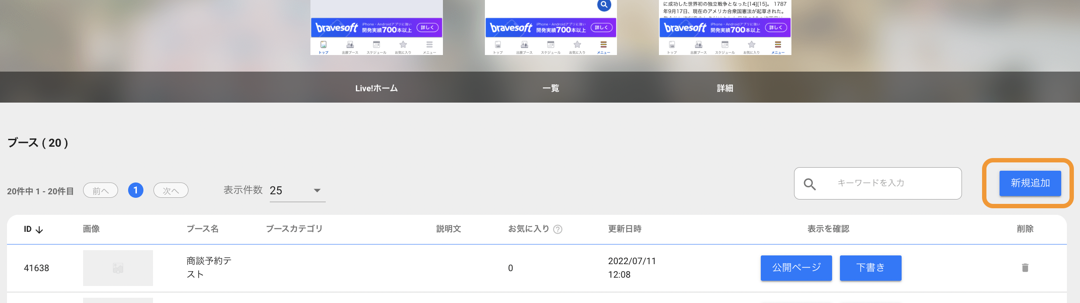Screen dimensions: 1080x303
Task: Click booth name 商談予約テスト
Action: 209,268
